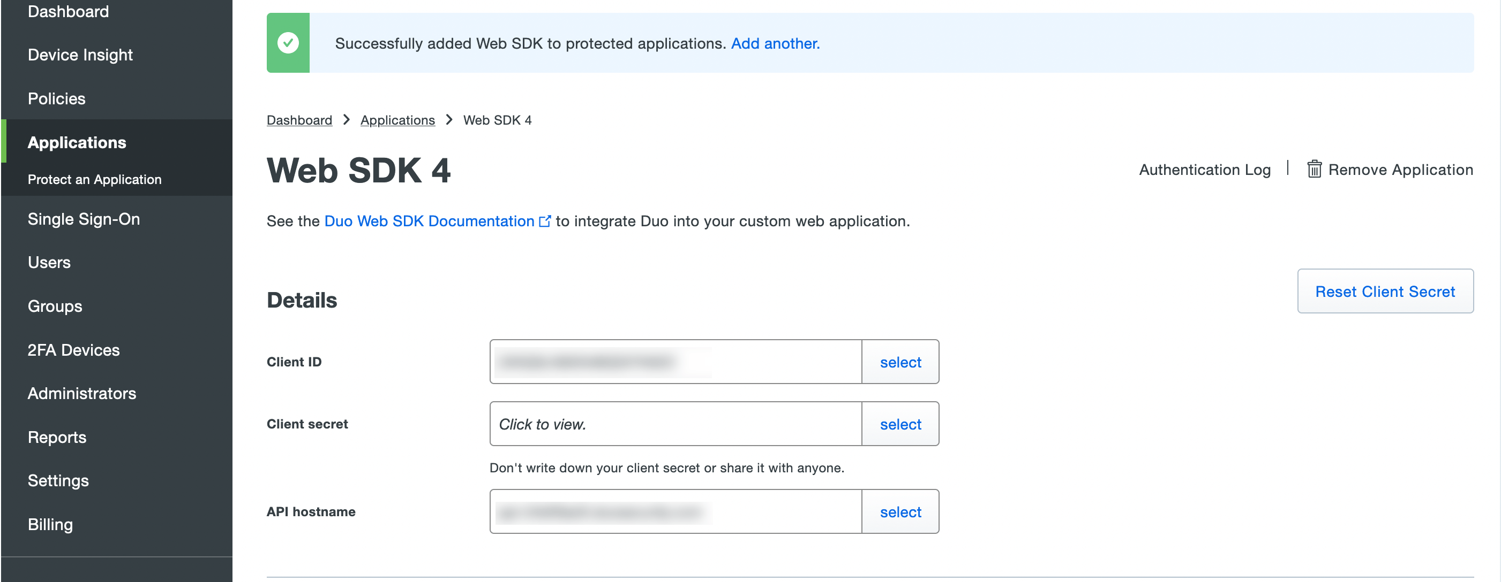Click the Applications breadcrumb link
The width and height of the screenshot is (1501, 582).
[397, 120]
